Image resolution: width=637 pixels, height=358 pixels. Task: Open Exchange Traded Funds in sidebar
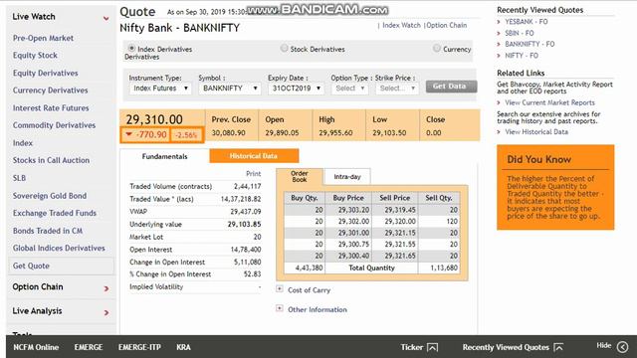[55, 213]
